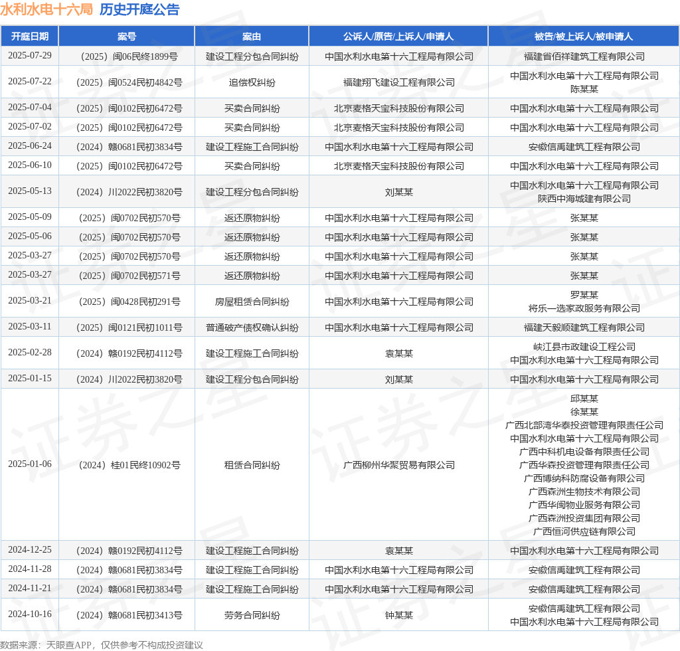Click defendant name "邱某某"
The height and width of the screenshot is (651, 680).
(x=584, y=399)
